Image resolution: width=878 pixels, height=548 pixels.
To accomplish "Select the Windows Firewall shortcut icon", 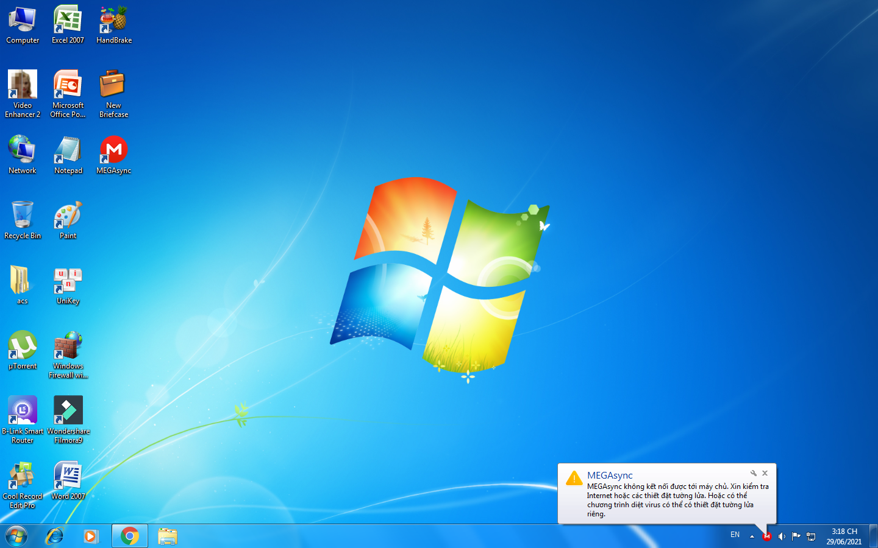I will click(x=68, y=354).
